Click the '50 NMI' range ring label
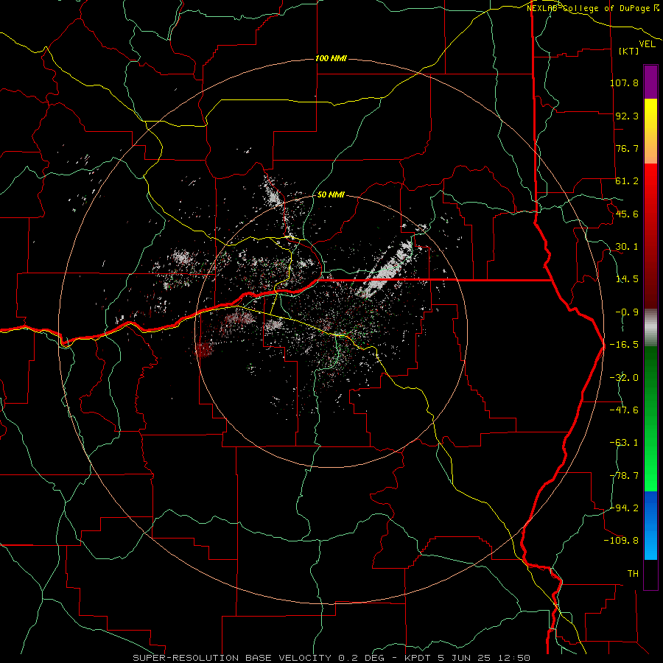Image resolution: width=663 pixels, height=663 pixels. coord(331,194)
